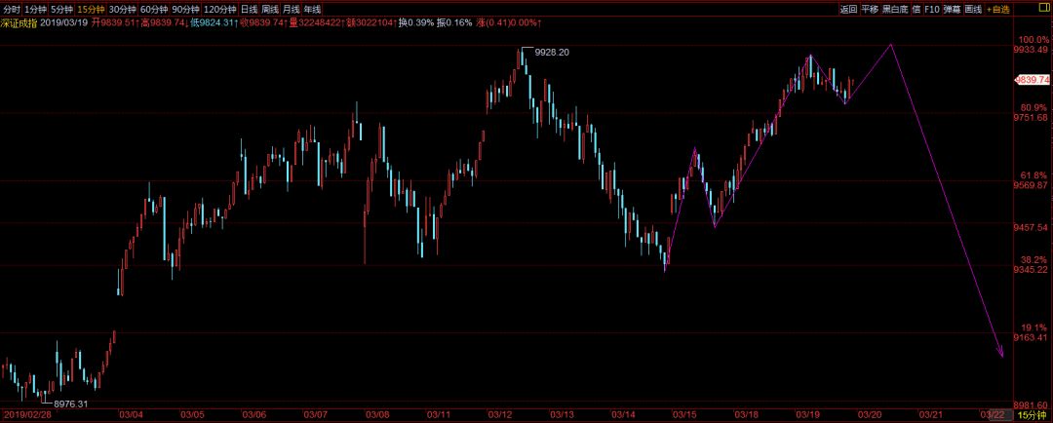Image resolution: width=1053 pixels, height=423 pixels.
Task: Click the 38.2% Fibonacci level label
Action: pos(1035,259)
